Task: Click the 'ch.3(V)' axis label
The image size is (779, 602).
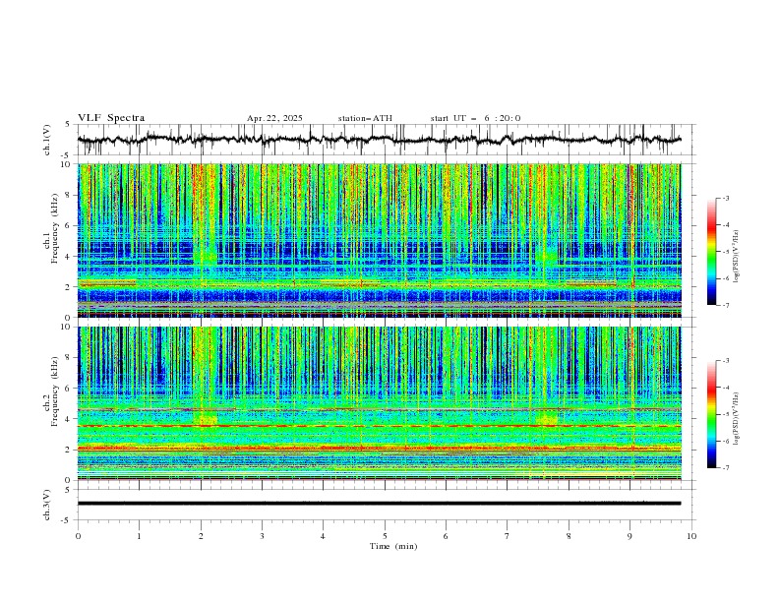Action: tap(47, 505)
